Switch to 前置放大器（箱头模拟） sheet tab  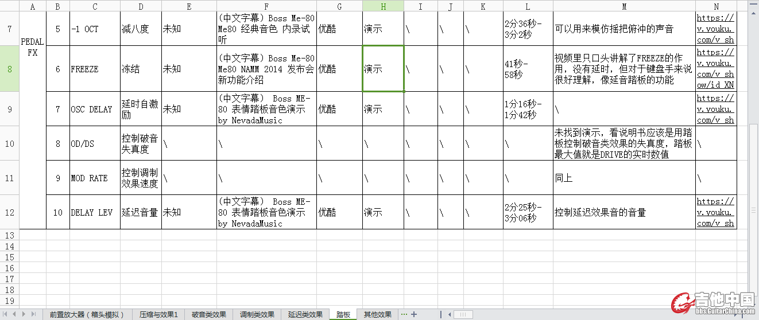[x=87, y=314]
